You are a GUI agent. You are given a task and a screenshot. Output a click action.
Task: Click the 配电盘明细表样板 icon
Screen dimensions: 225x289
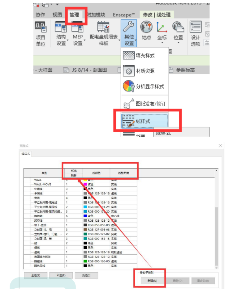[x=104, y=27]
